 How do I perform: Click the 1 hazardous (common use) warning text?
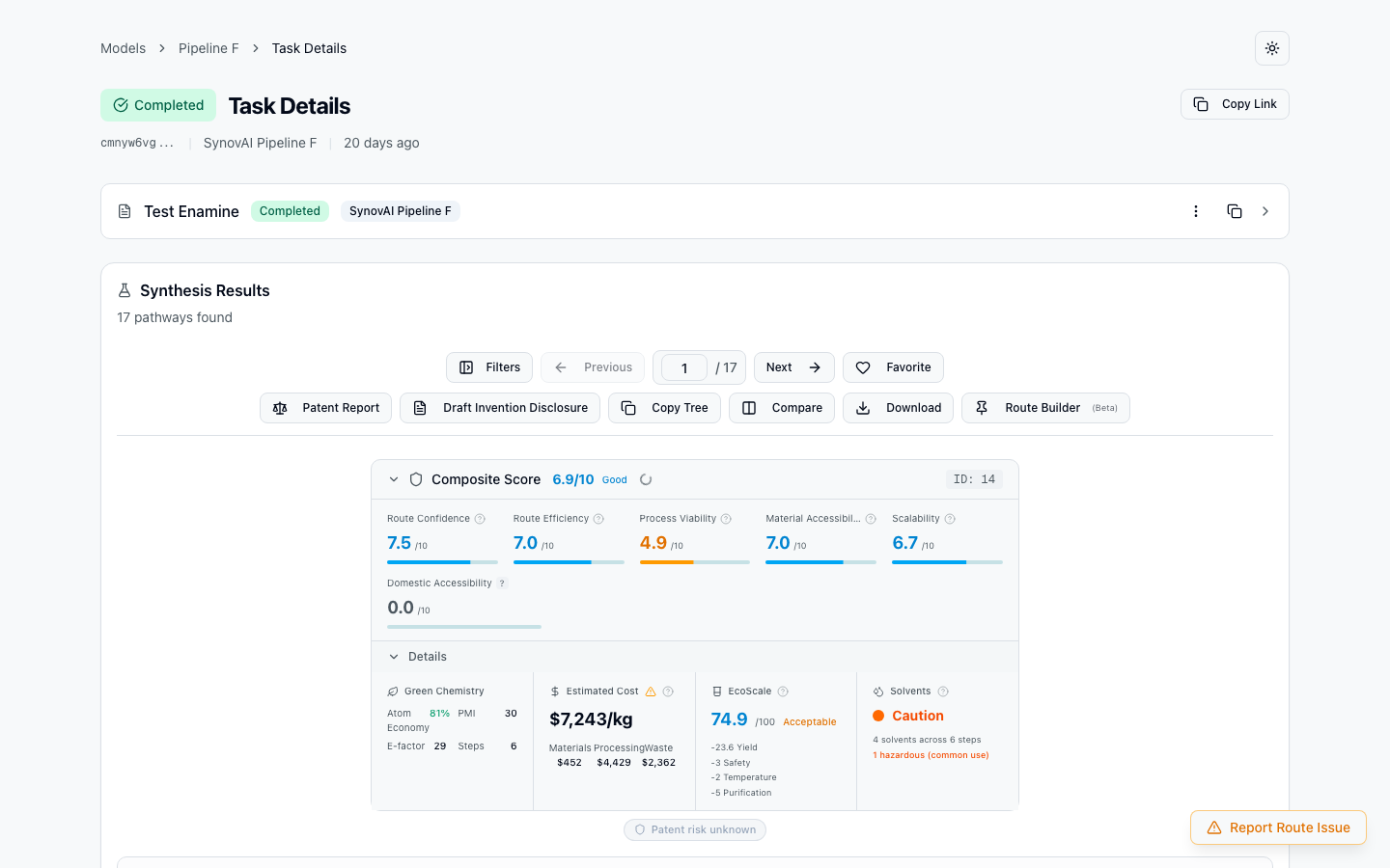point(931,755)
